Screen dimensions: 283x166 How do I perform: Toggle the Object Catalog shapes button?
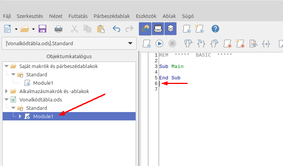point(145,29)
